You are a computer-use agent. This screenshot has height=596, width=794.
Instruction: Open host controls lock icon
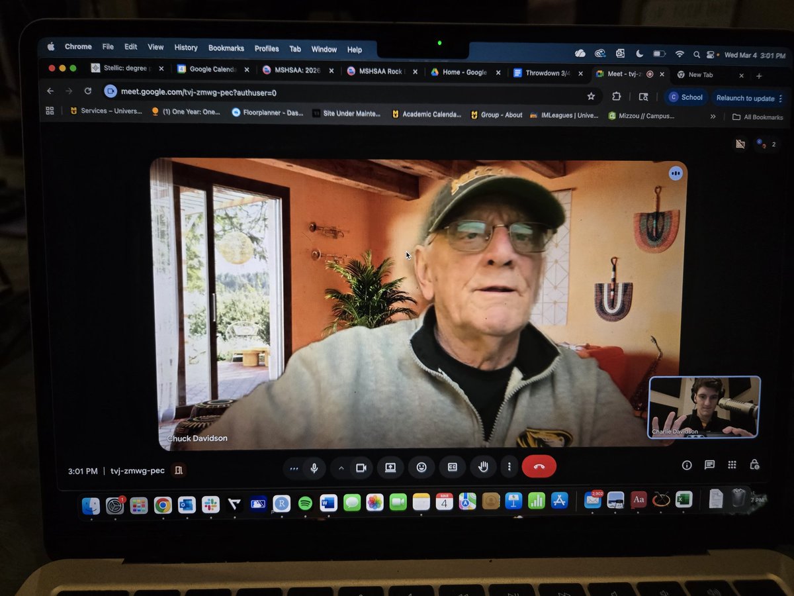pyautogui.click(x=754, y=465)
